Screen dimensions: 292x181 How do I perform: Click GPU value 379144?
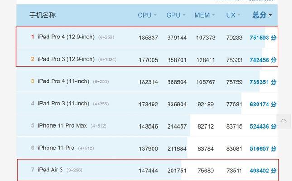tap(177, 38)
